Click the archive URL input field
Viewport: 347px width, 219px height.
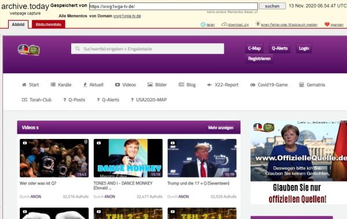pos(173,6)
